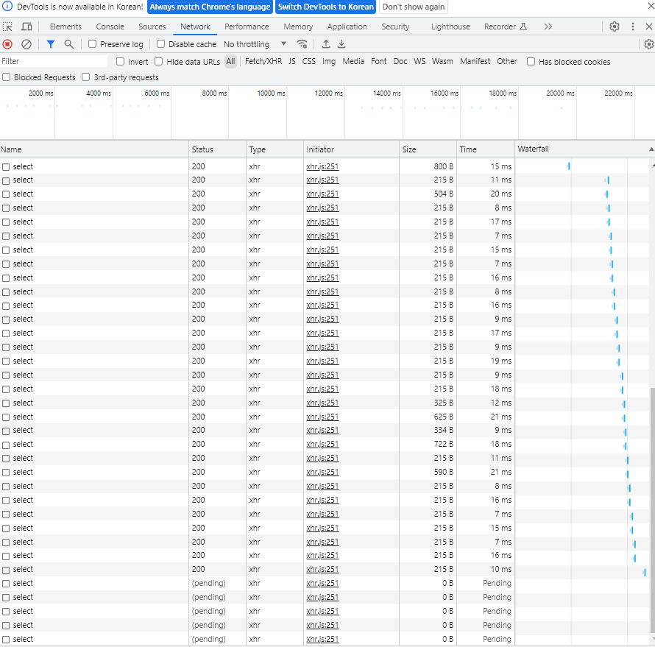The width and height of the screenshot is (655, 647).
Task: Dismiss the Korean language infobar
Action: [651, 7]
